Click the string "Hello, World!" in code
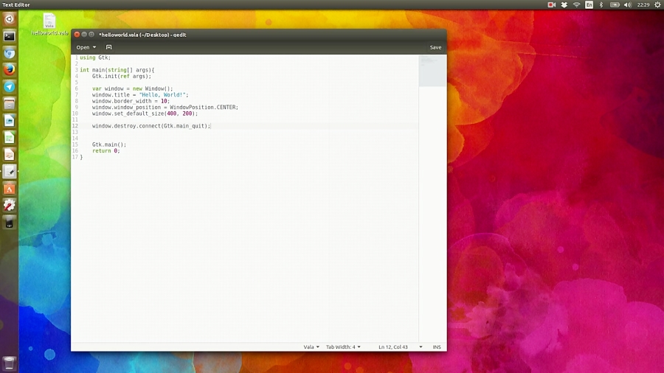This screenshot has width=664, height=373. (162, 95)
